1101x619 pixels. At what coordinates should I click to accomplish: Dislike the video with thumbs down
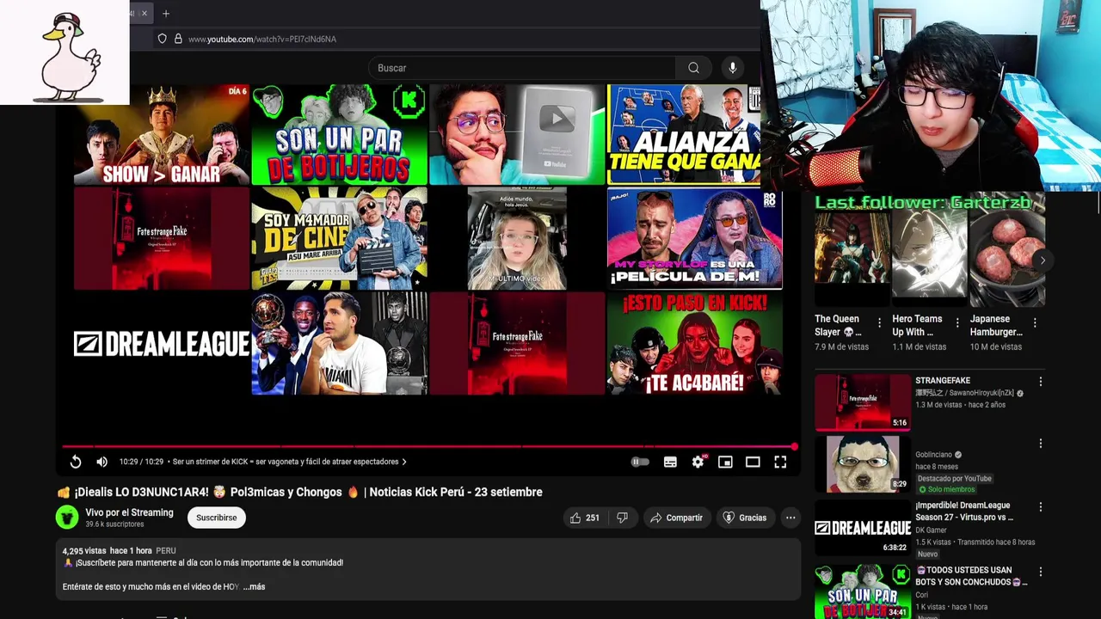click(x=622, y=518)
